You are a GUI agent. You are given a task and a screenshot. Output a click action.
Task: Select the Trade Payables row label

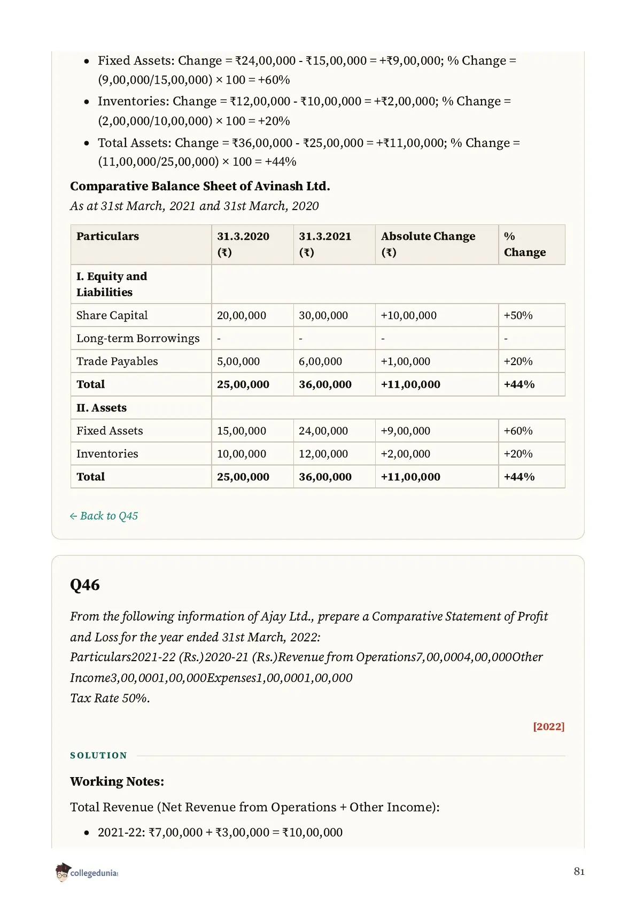coord(117,361)
